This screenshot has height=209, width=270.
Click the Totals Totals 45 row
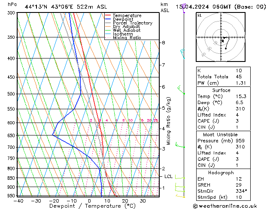(223, 77)
